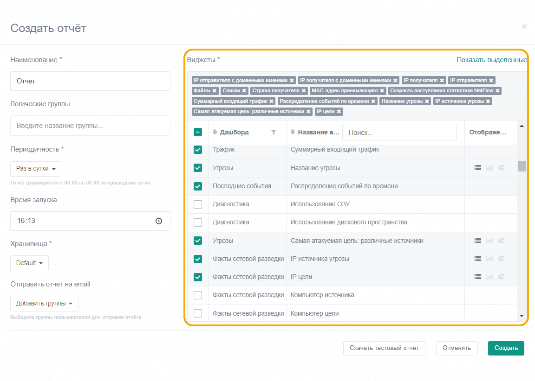This screenshot has height=381, width=535.
Task: Download report via Скачать тестовый отчет
Action: [384, 348]
